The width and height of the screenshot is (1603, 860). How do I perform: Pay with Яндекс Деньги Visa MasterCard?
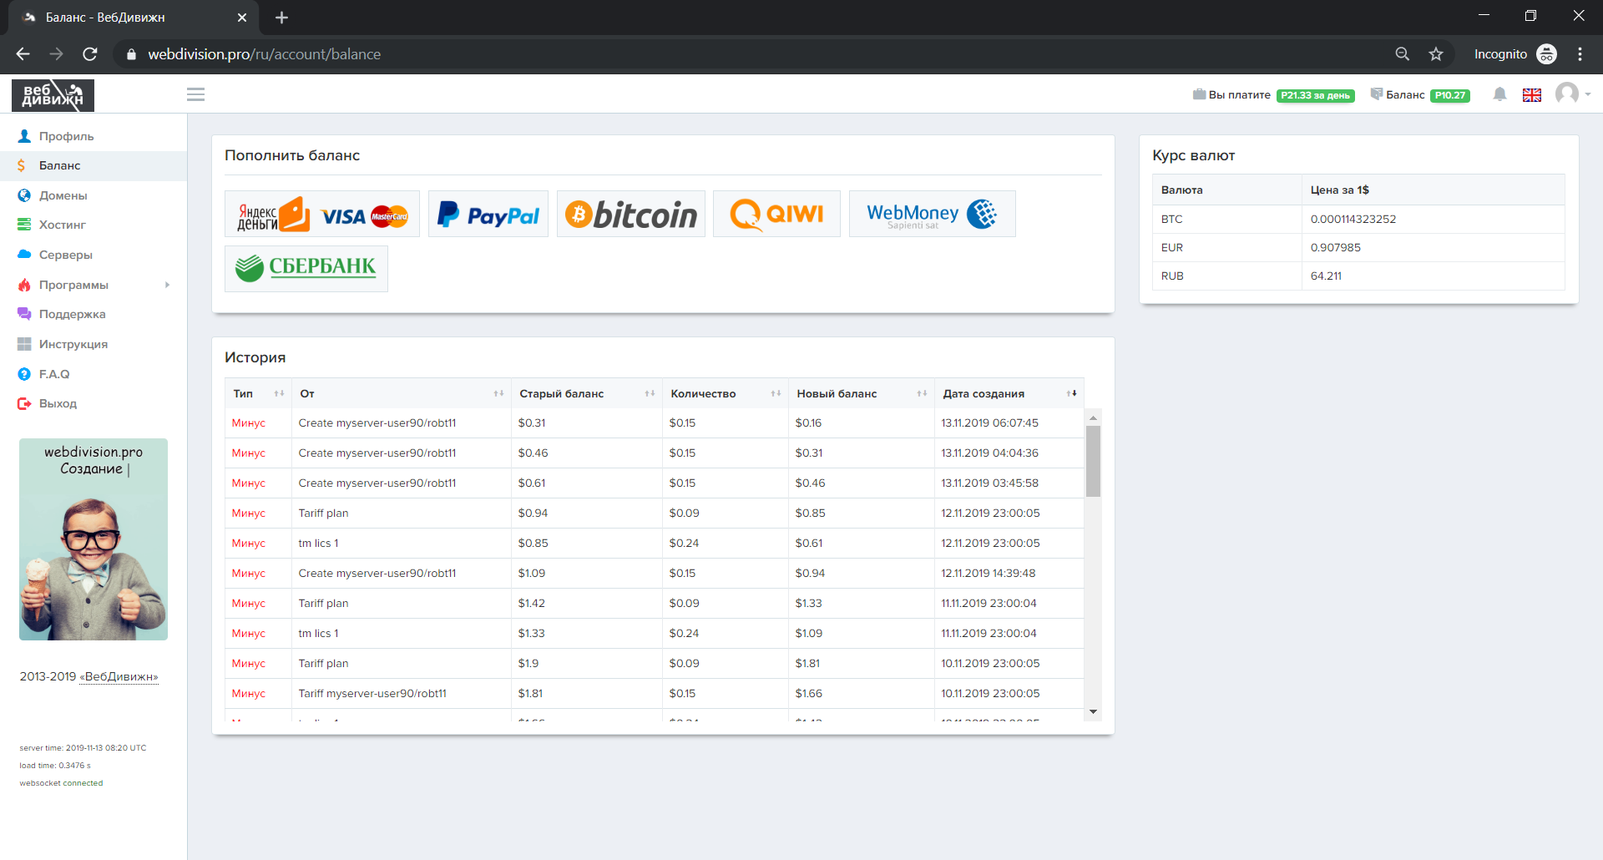pyautogui.click(x=322, y=215)
